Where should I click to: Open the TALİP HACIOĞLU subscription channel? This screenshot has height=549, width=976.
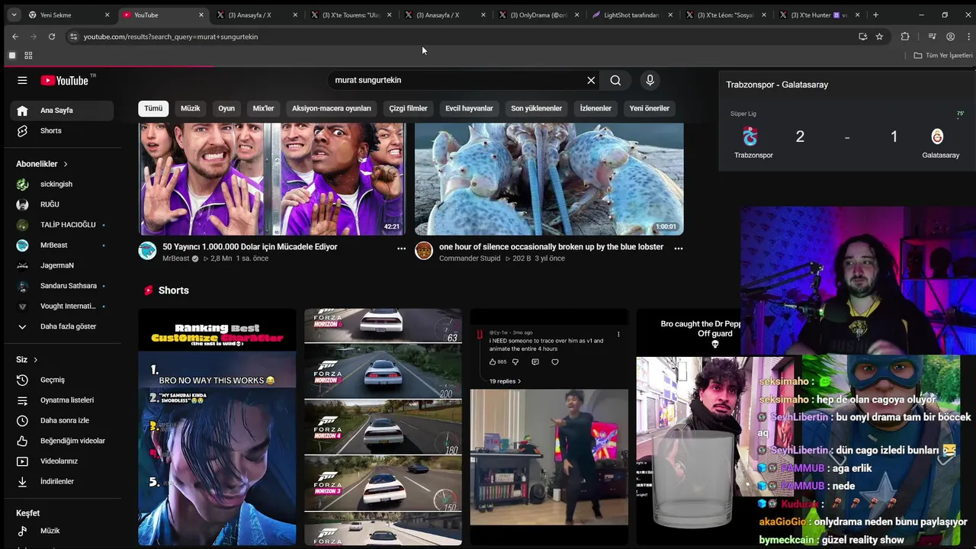tap(62, 225)
